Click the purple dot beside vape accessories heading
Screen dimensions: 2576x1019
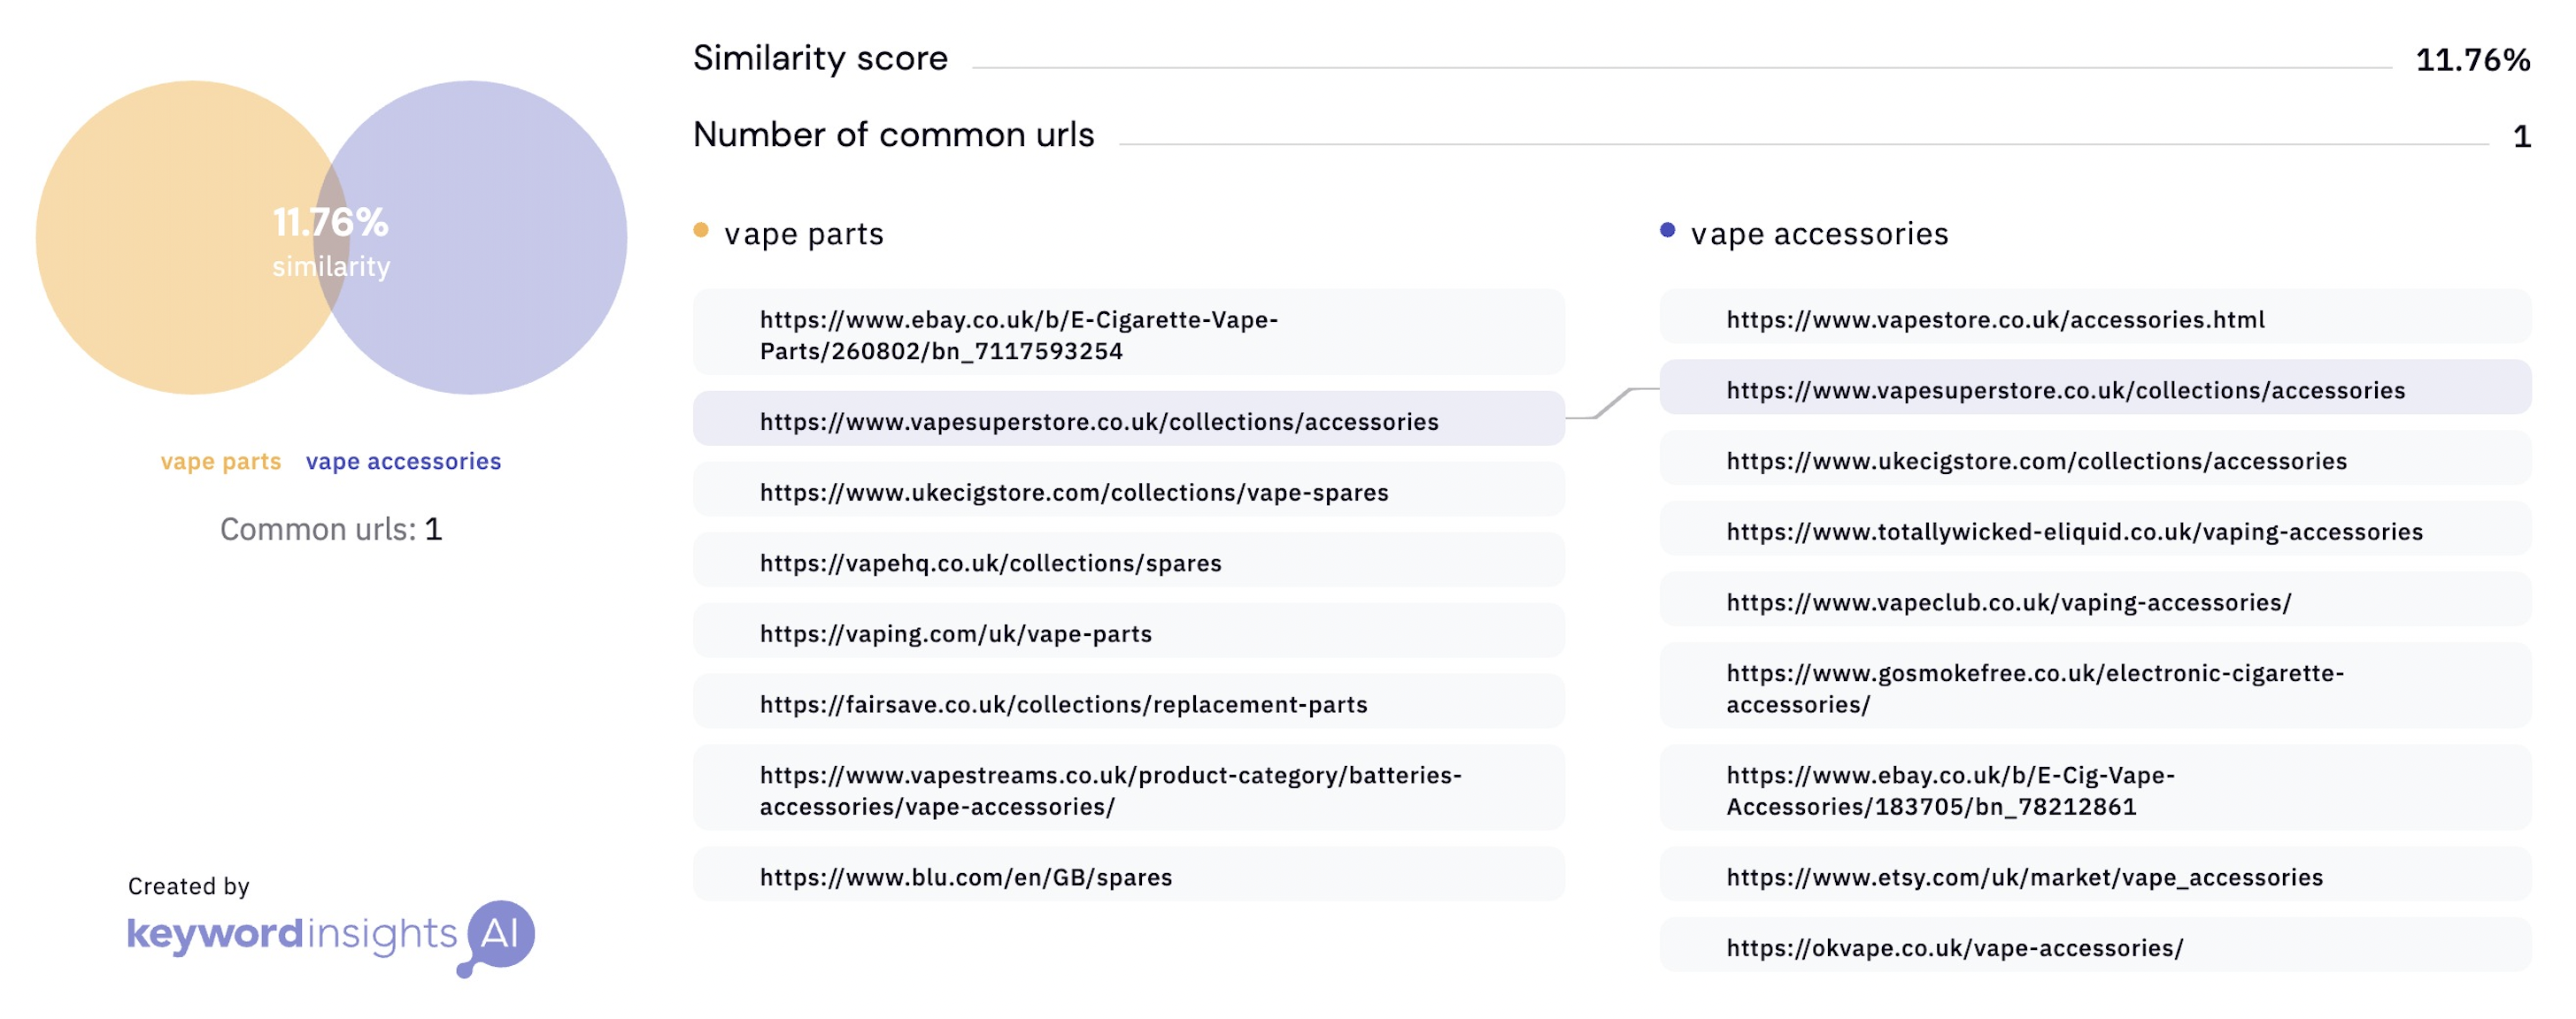1667,231
